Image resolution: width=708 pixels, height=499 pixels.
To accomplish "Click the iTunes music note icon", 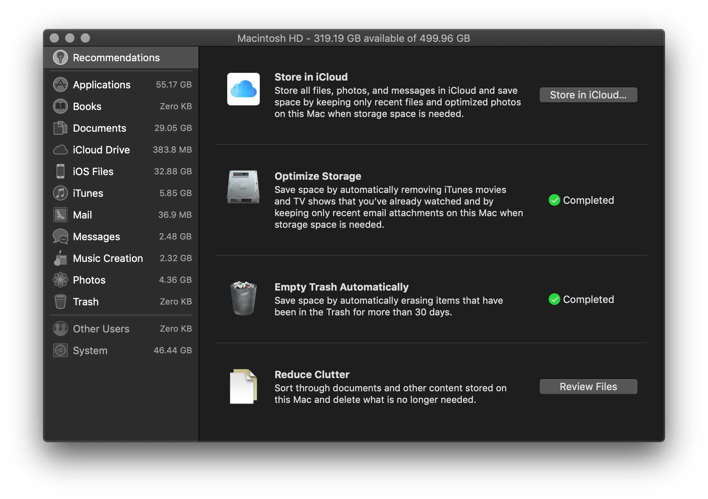I will click(x=60, y=193).
